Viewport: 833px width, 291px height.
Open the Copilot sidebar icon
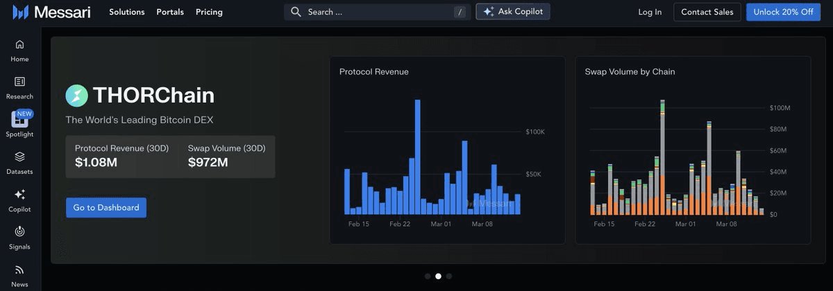point(19,195)
